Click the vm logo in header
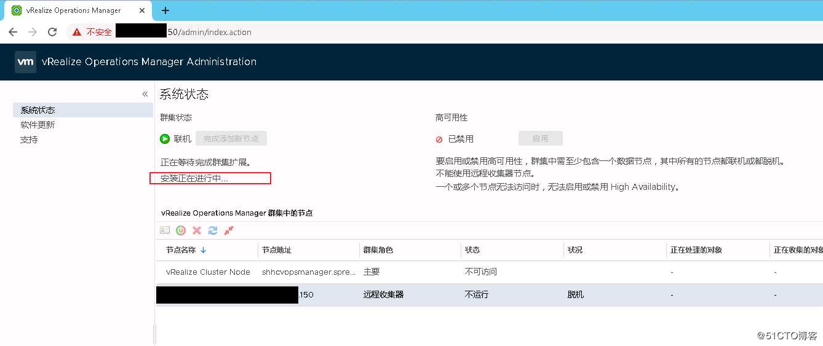 click(x=25, y=62)
